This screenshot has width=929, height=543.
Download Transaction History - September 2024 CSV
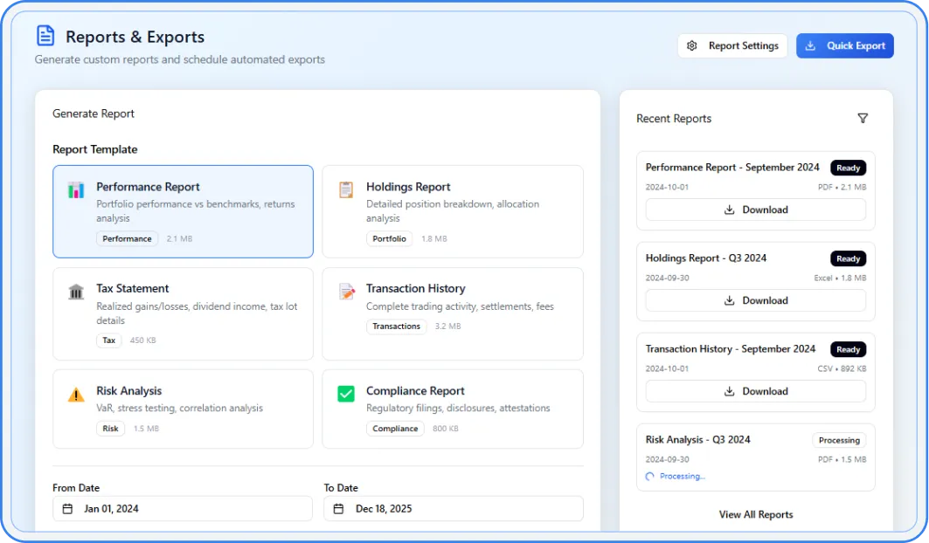755,391
